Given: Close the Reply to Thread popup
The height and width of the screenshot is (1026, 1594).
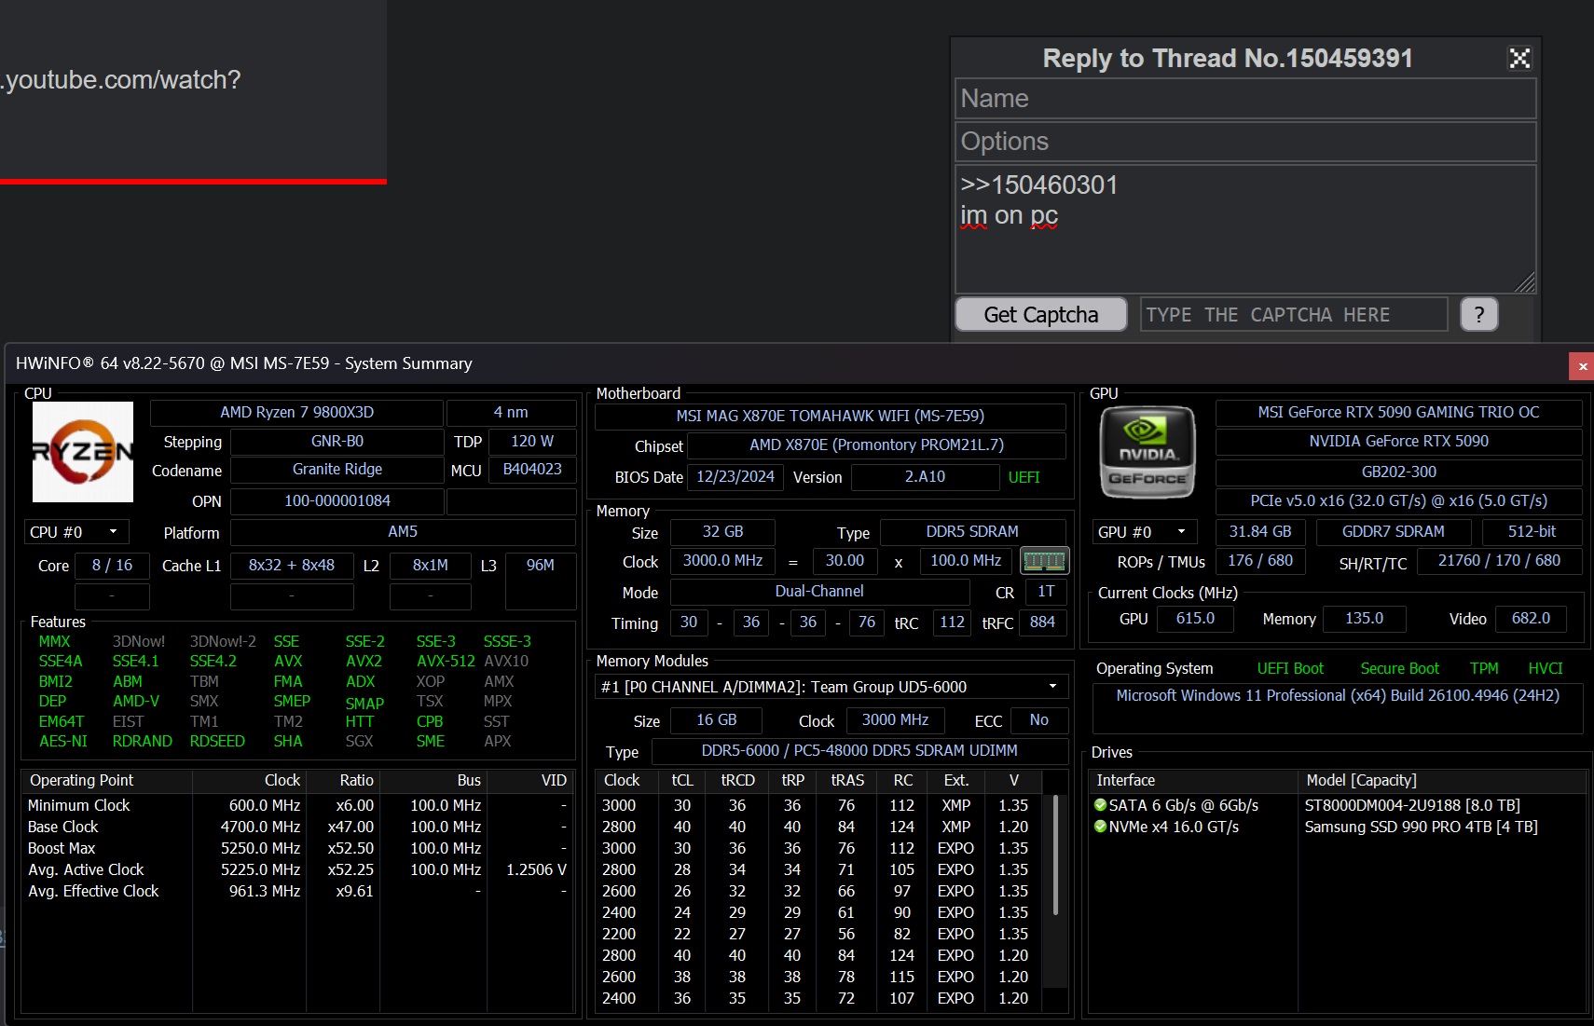Looking at the screenshot, I should click(x=1519, y=59).
